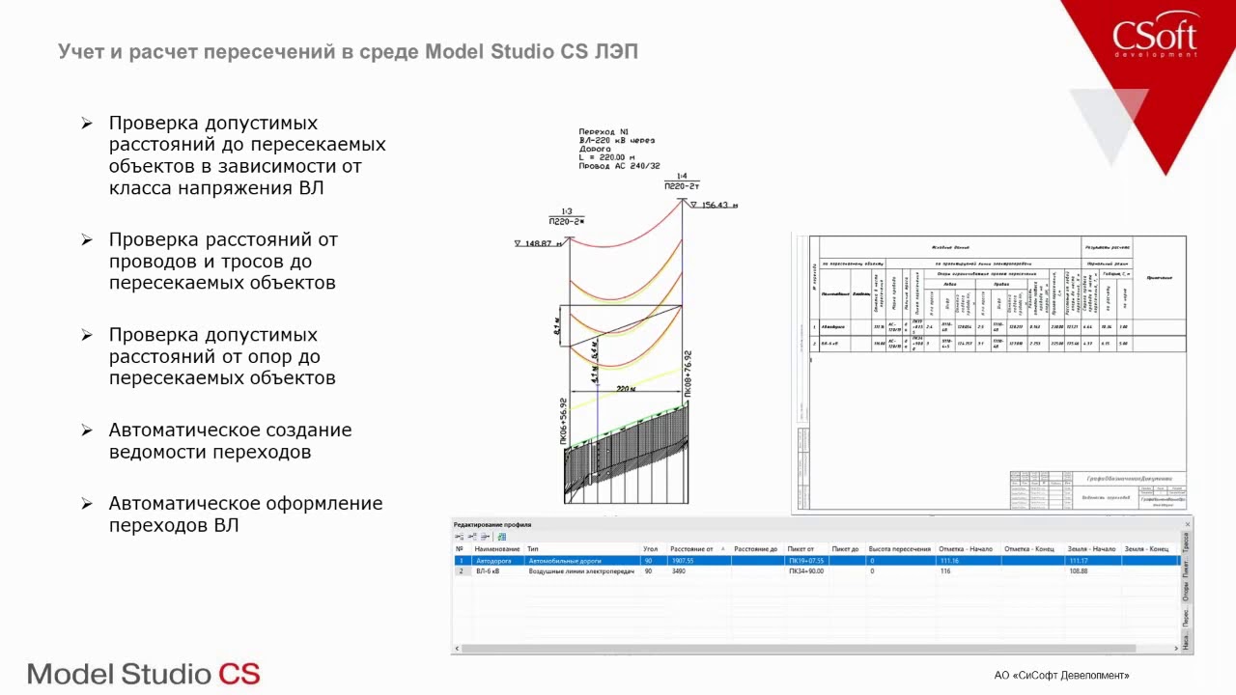Click the Тип column header

[583, 549]
